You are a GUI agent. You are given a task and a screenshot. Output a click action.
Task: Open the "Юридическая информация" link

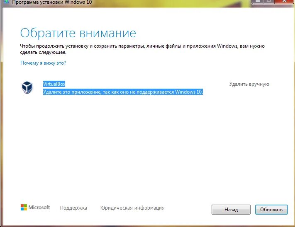click(132, 208)
